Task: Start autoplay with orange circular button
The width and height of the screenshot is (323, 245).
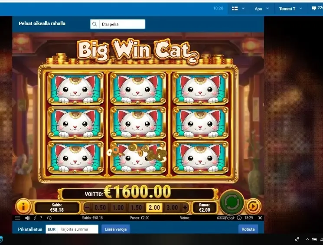Action: click(253, 206)
